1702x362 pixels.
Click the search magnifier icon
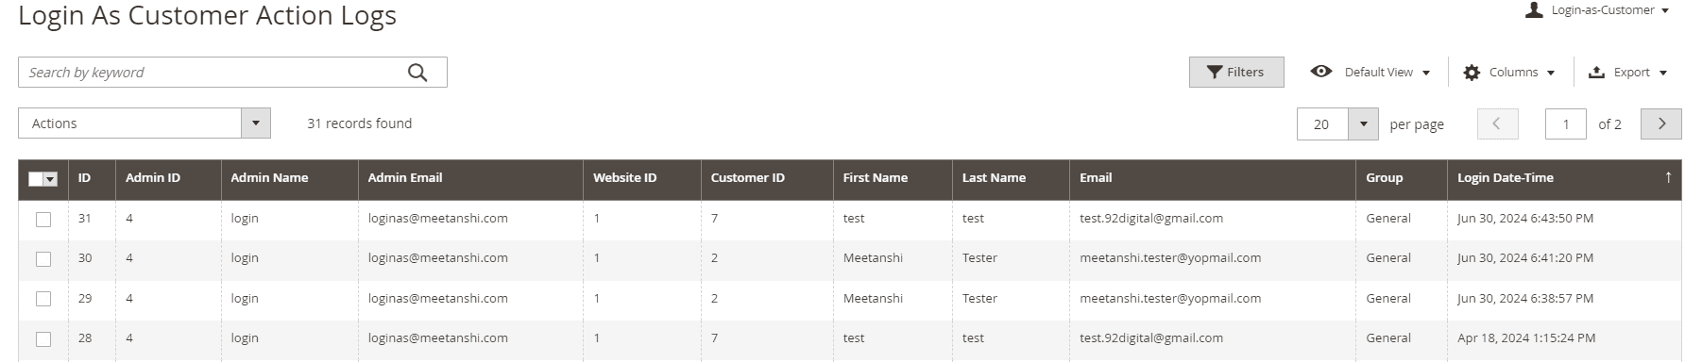coord(417,73)
